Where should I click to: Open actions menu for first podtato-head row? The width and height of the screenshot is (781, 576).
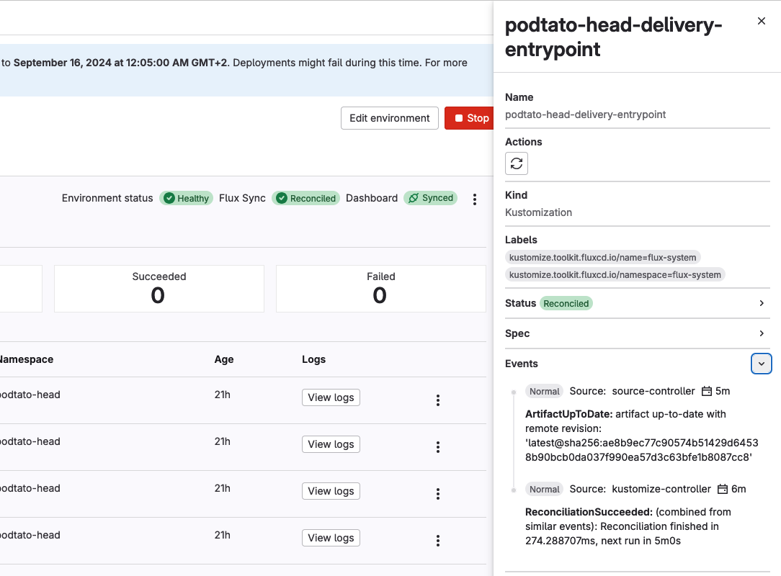point(437,400)
